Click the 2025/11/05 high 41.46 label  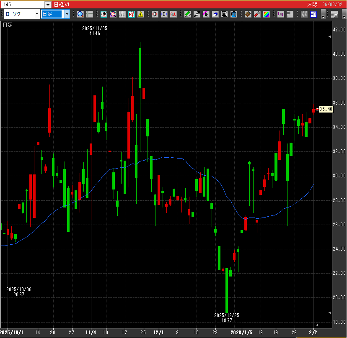tap(95, 31)
